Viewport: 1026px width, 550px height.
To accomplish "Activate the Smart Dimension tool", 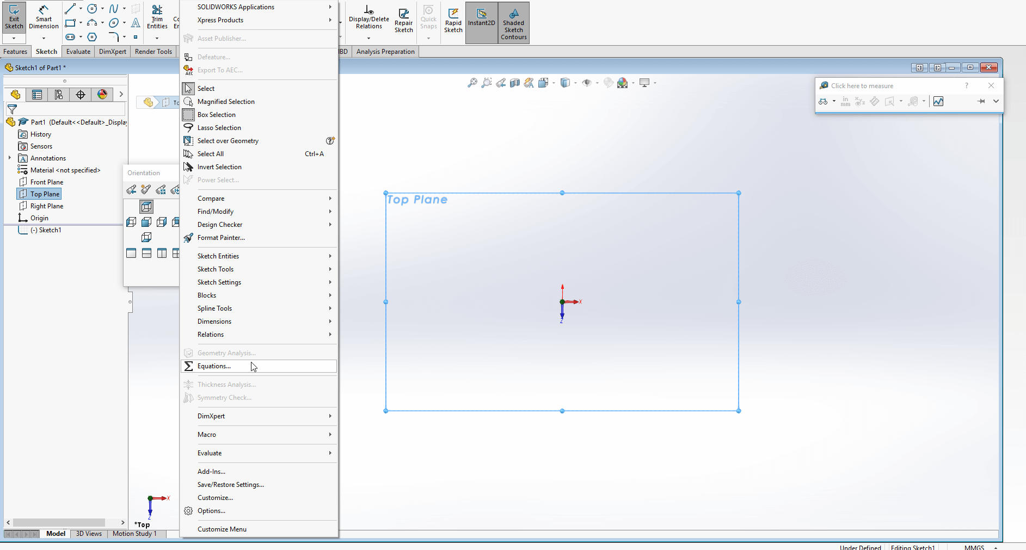I will [44, 17].
